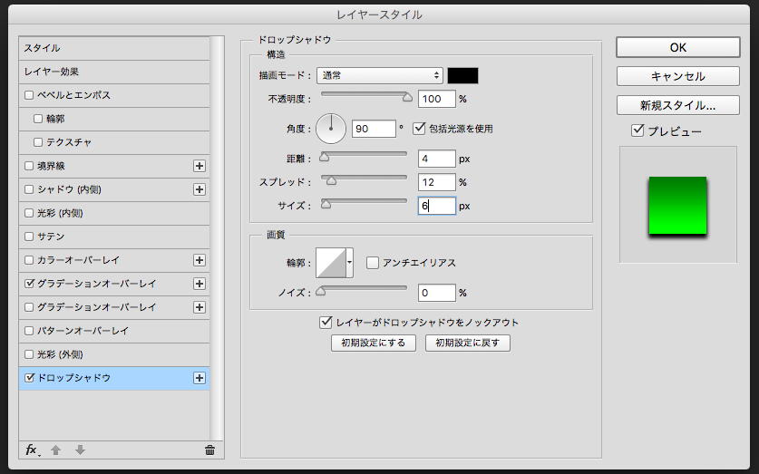Viewport: 759px width, 474px height.
Task: Click the ノイズ value field
Action: click(436, 293)
